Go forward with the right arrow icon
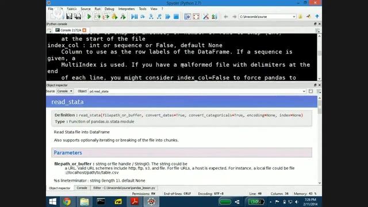Image resolution: width=368 pixels, height=207 pixels. pyautogui.click(x=234, y=17)
